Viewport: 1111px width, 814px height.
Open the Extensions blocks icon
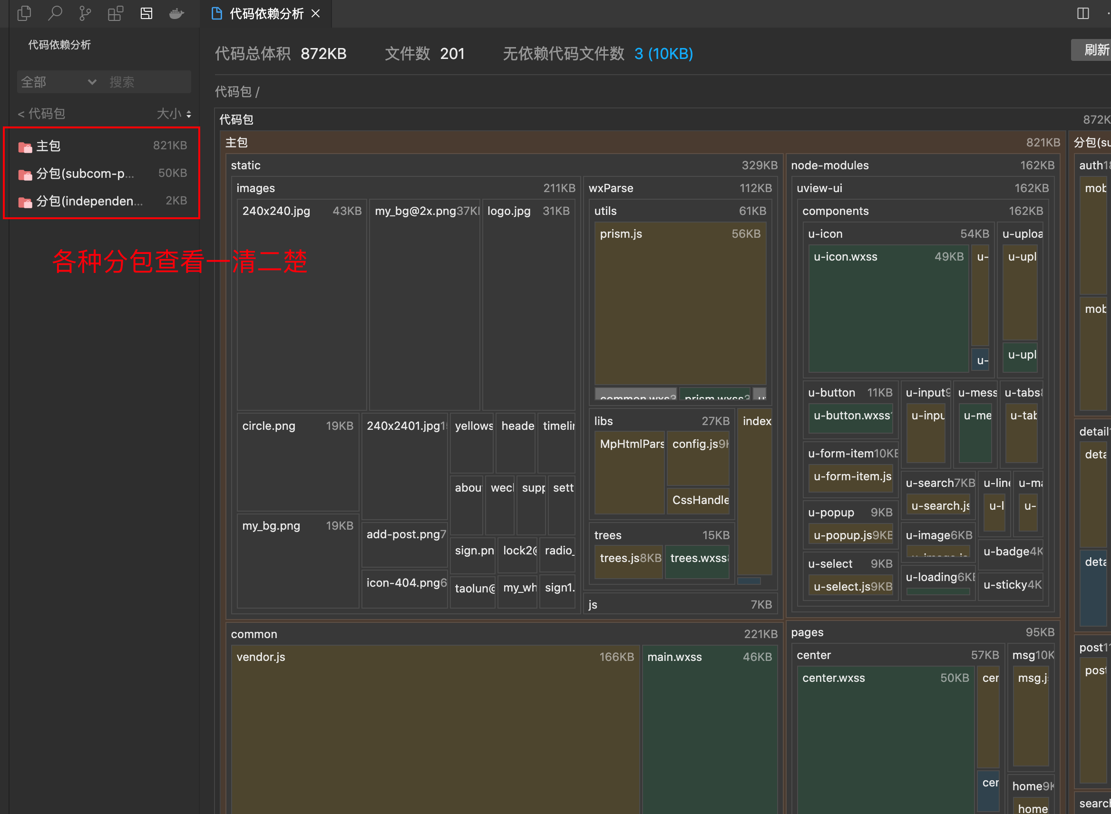tap(116, 13)
